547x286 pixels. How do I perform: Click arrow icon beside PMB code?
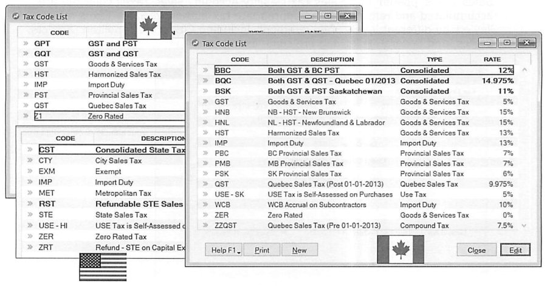point(206,163)
